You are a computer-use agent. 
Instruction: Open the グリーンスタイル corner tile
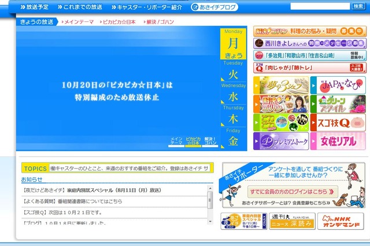[x=338, y=104]
